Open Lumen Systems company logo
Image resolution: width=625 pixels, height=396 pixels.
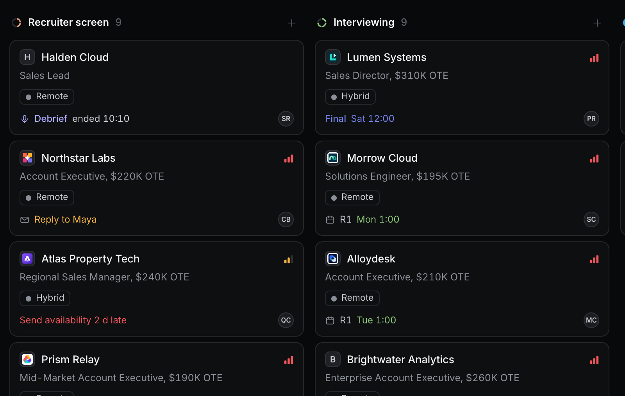tap(333, 57)
